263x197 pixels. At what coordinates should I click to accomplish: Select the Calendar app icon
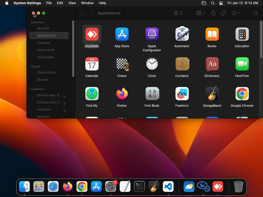[x=92, y=64]
